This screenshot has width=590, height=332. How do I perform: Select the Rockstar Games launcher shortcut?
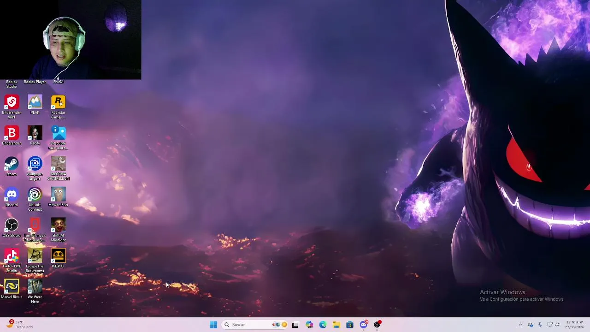[x=58, y=107]
